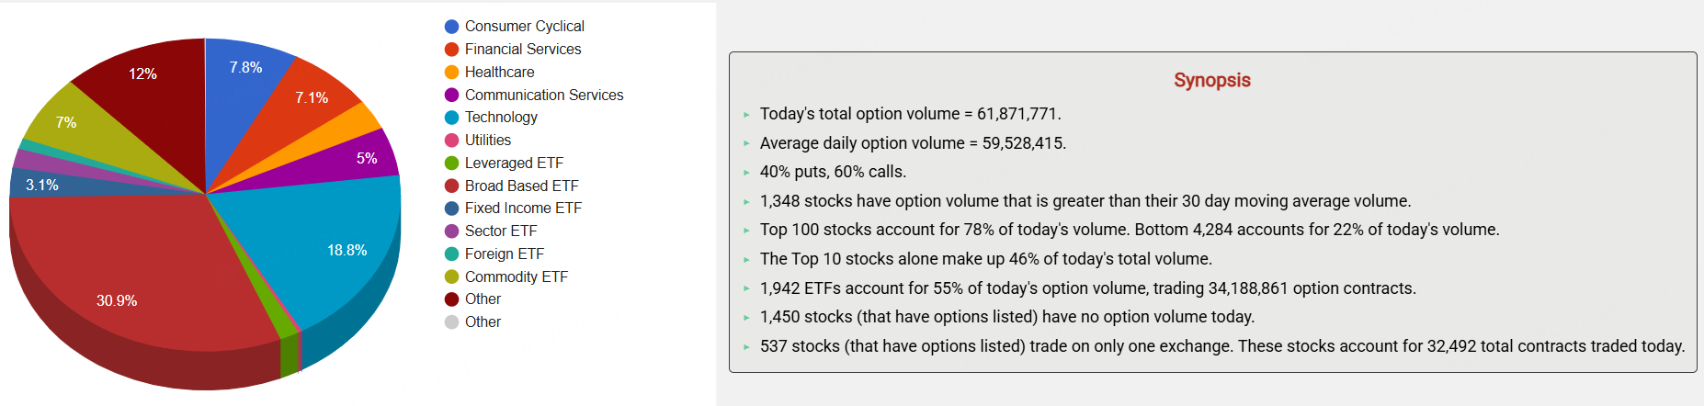Click the orange Healthcare legend dot
Image resolution: width=1704 pixels, height=406 pixels.
(x=451, y=73)
